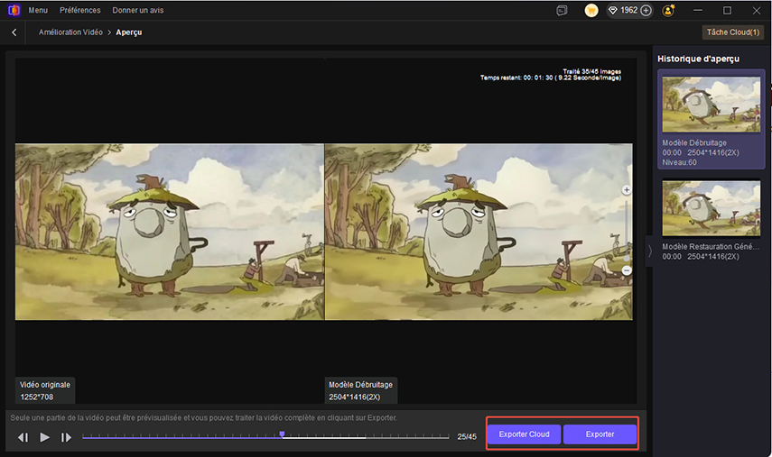The image size is (772, 457).
Task: Play the preview video
Action: [x=44, y=437]
